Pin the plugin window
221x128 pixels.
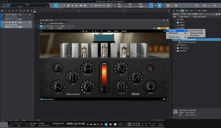pos(164,20)
